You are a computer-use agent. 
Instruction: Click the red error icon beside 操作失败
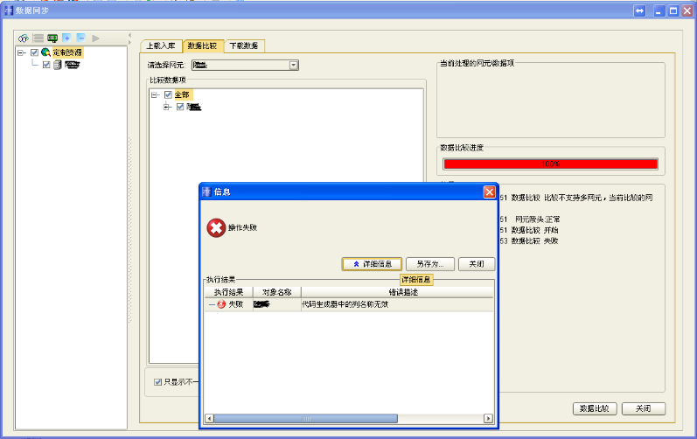coord(216,228)
